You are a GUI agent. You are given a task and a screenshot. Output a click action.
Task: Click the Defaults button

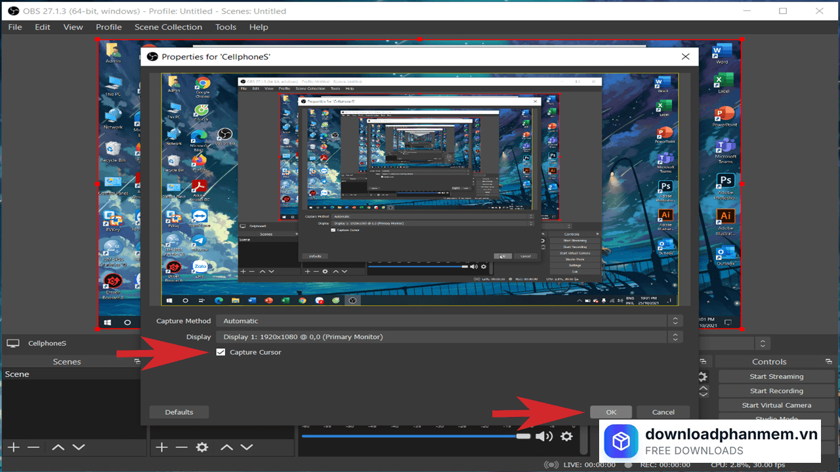pyautogui.click(x=178, y=412)
